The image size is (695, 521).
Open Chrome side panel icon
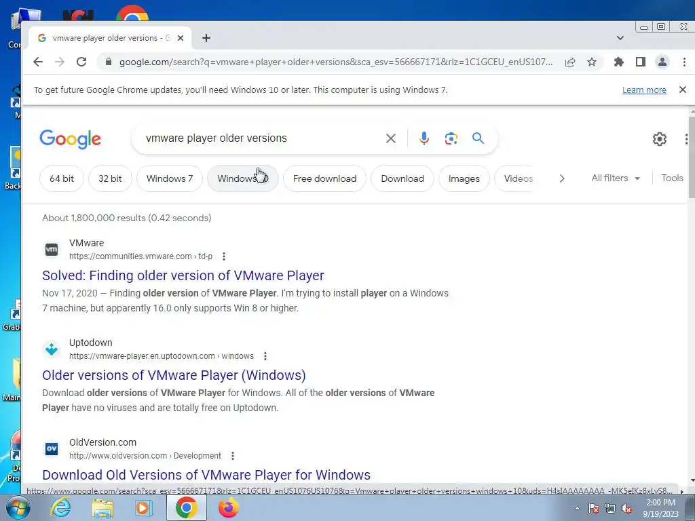[x=641, y=62]
